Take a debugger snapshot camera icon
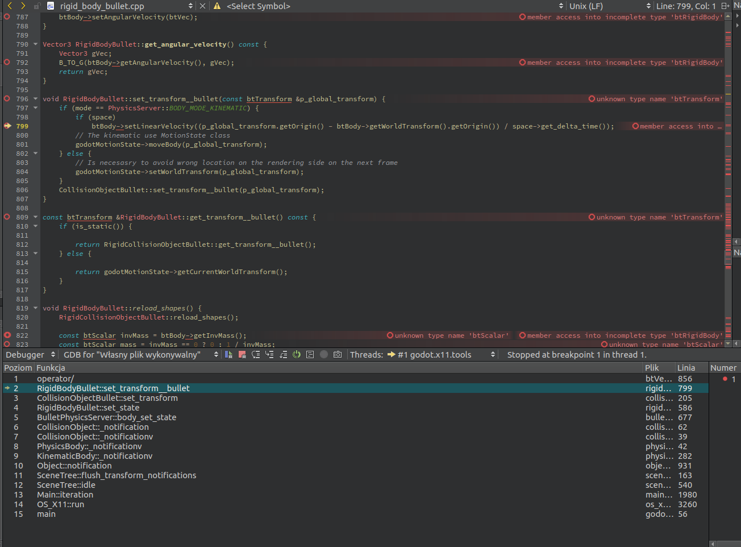 (338, 354)
